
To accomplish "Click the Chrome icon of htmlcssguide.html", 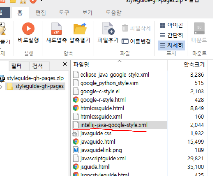I will tap(76, 108).
